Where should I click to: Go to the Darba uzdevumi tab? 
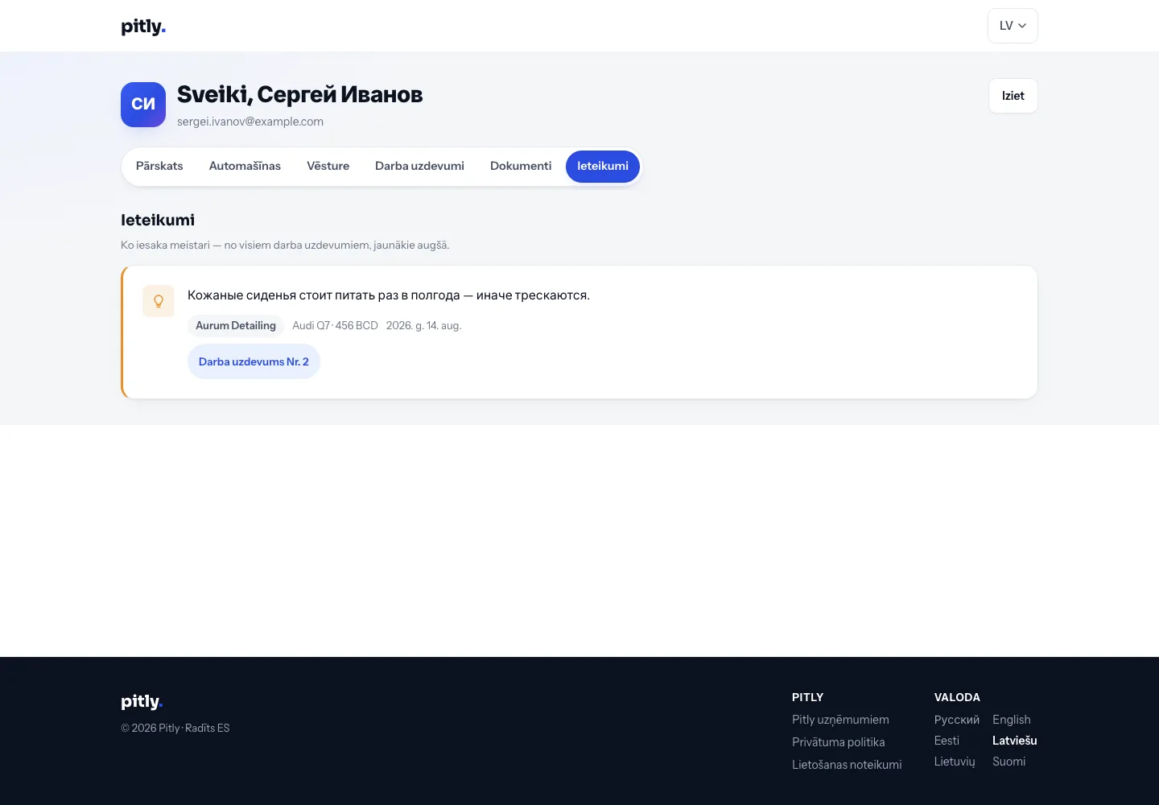(x=419, y=167)
